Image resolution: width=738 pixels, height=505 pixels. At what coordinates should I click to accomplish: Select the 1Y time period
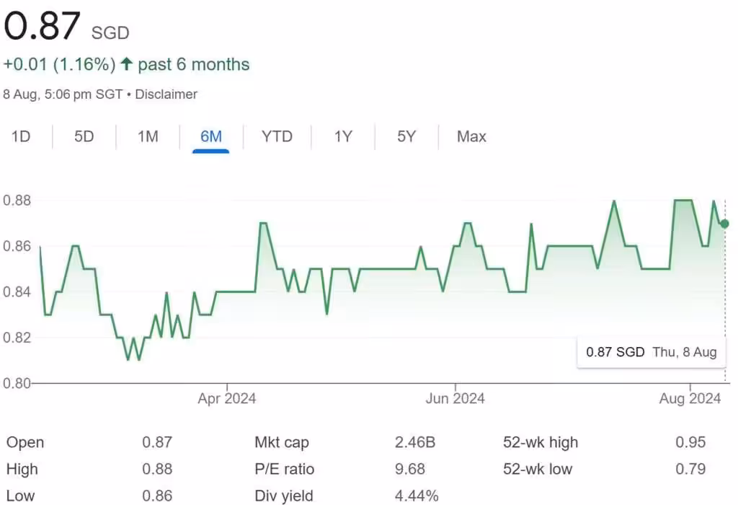342,136
